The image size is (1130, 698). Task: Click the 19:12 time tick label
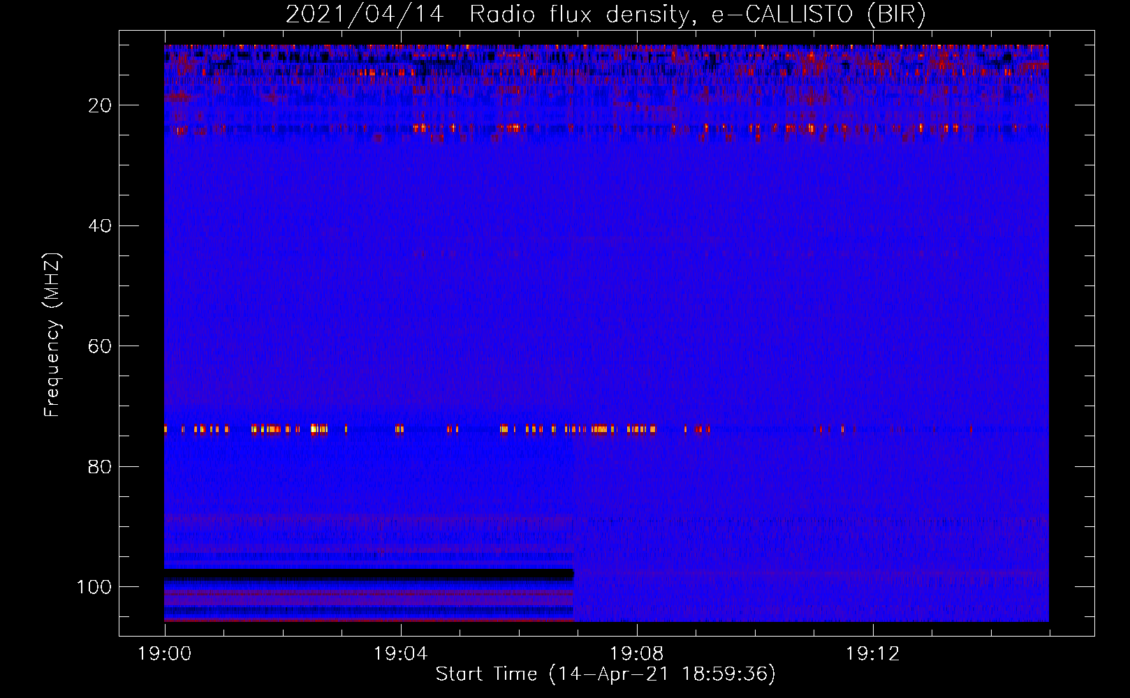pyautogui.click(x=872, y=654)
